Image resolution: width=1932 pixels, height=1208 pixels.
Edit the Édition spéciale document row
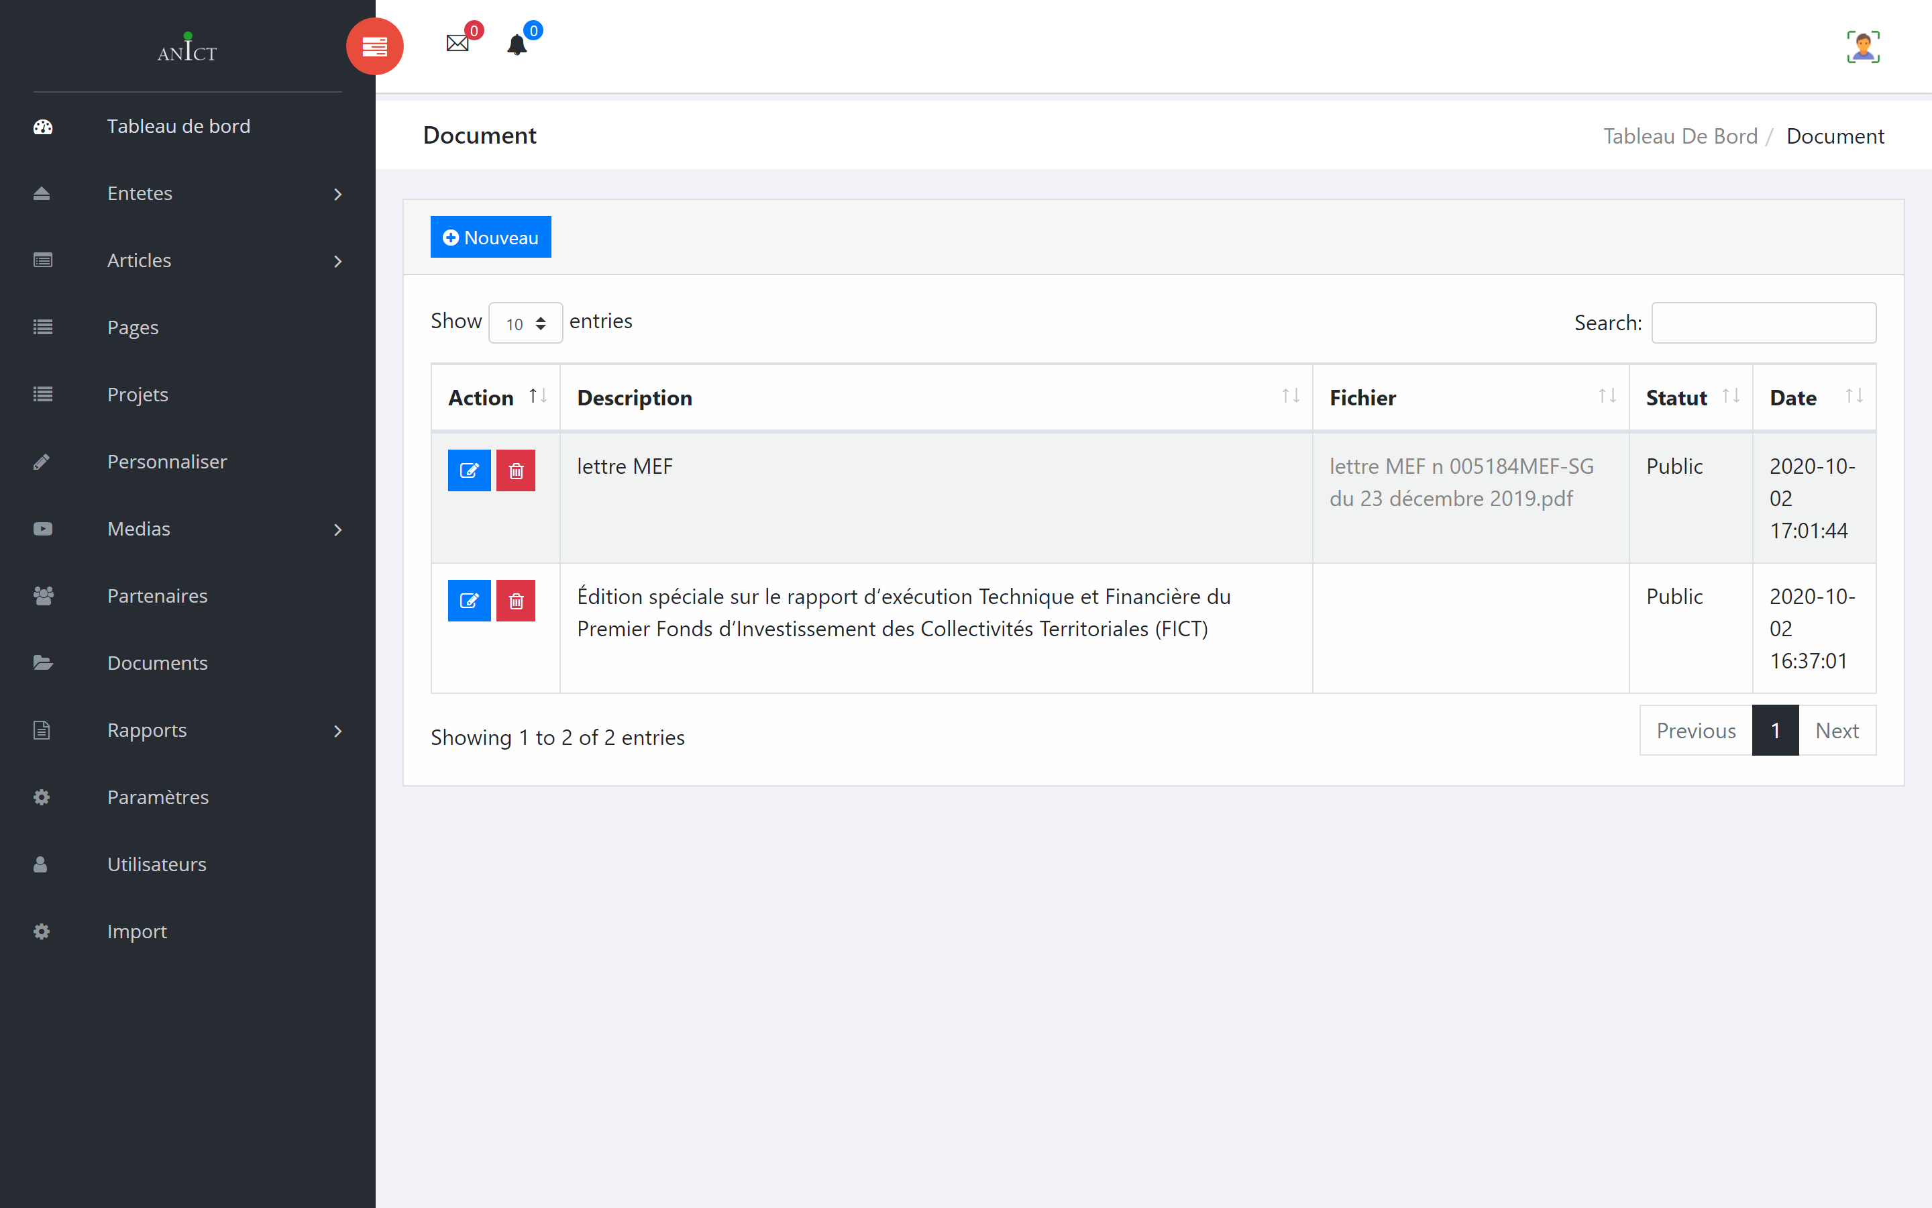click(469, 601)
